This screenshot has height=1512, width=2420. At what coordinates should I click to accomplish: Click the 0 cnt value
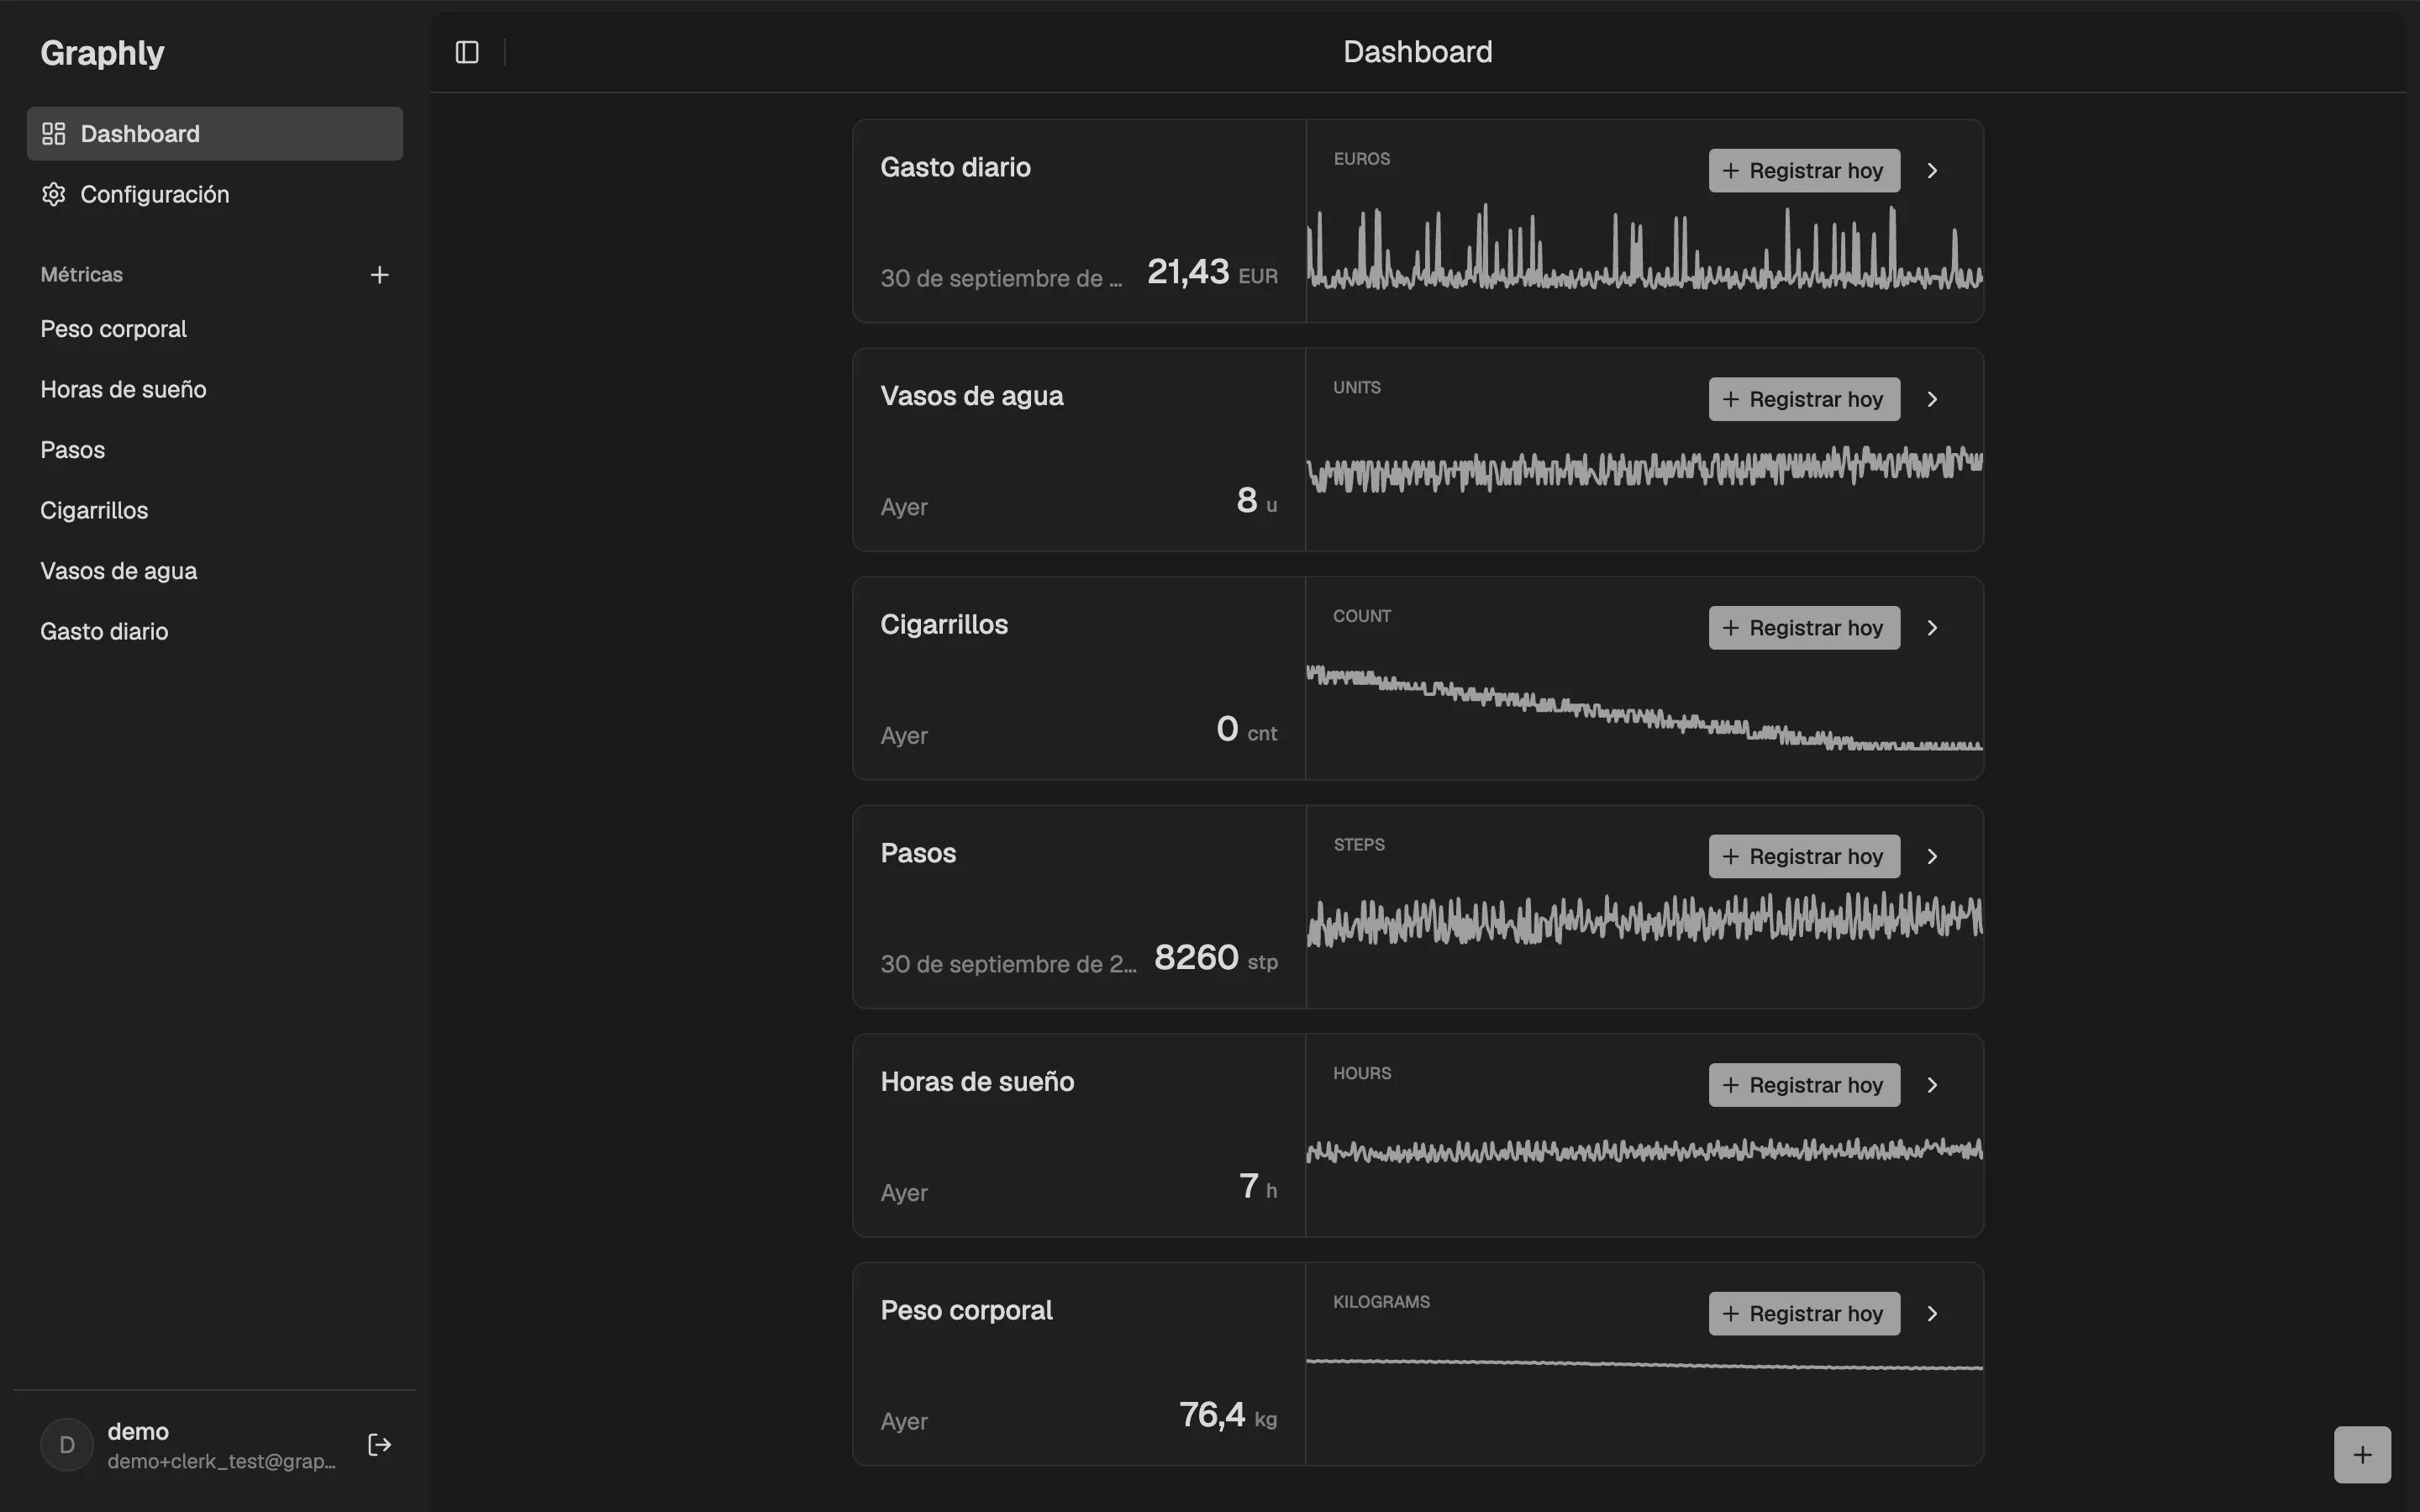(x=1246, y=729)
